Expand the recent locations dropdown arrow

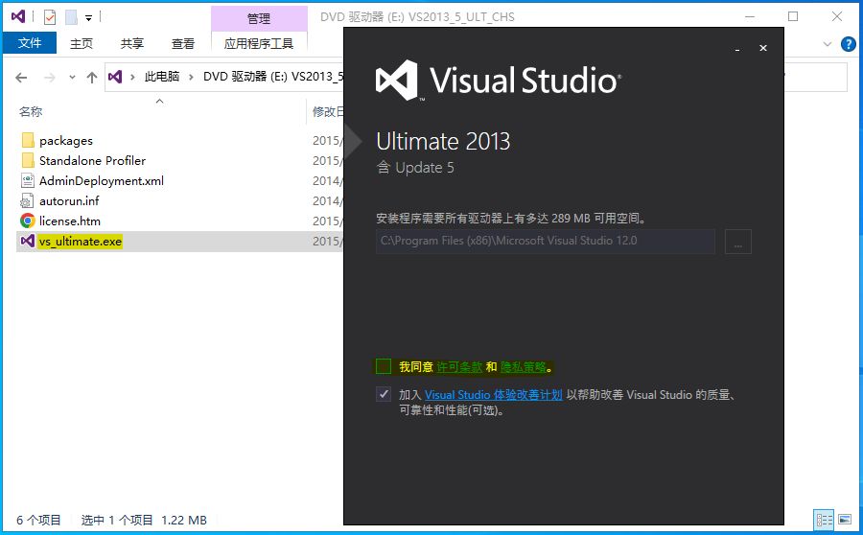(71, 77)
